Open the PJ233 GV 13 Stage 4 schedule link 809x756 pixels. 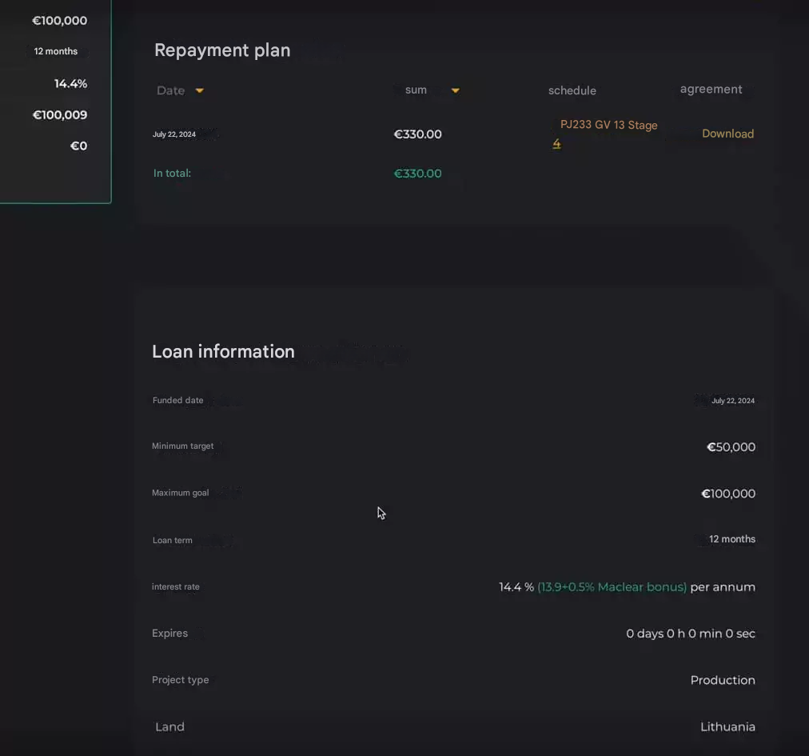[x=608, y=126]
